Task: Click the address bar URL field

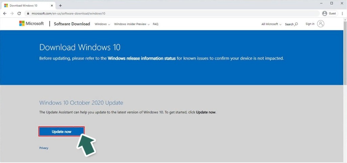Action: 172,14
